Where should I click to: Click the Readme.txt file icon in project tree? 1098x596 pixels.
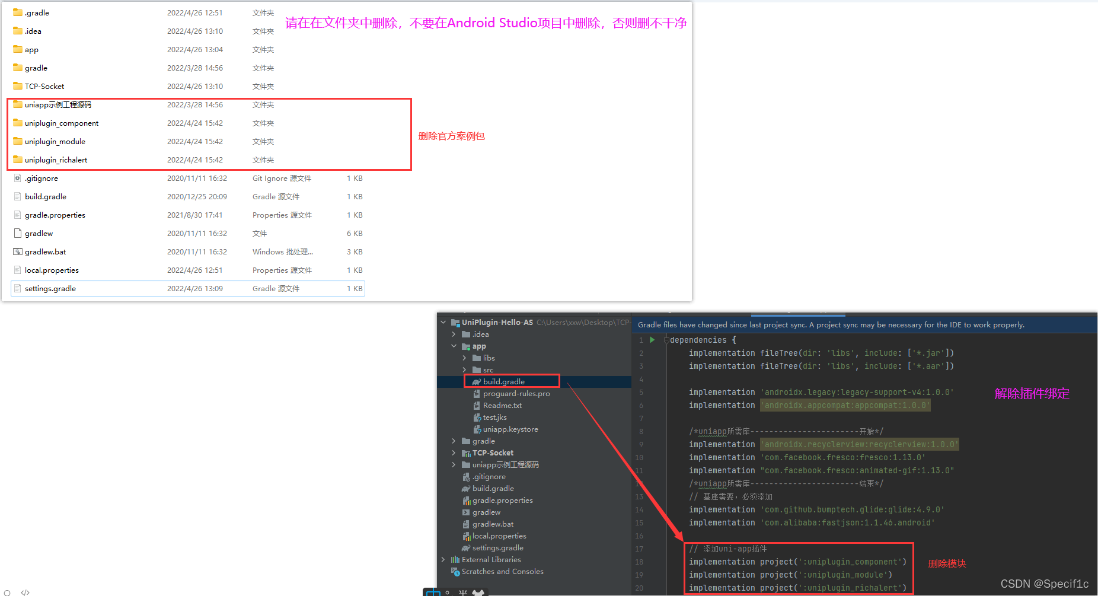(477, 406)
